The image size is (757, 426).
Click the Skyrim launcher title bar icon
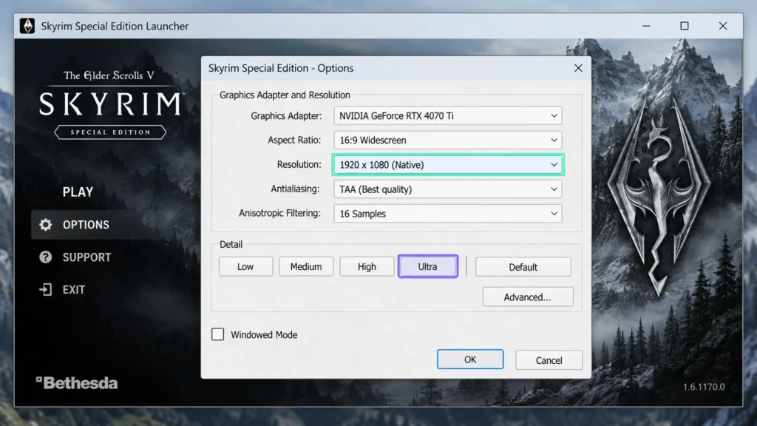click(27, 26)
